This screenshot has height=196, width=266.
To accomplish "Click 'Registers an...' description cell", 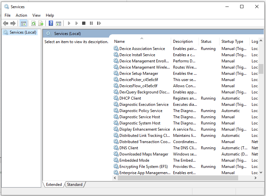I will pos(185,98).
